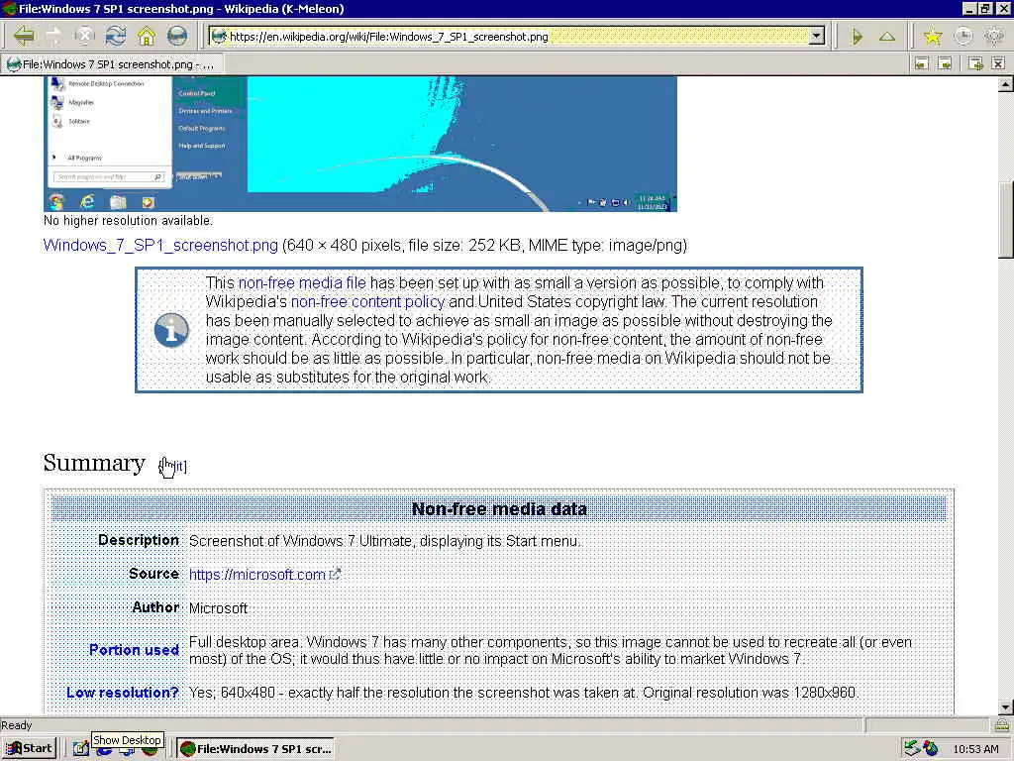Open a new tab with tab-bar button
This screenshot has height=761, width=1014.
pos(975,63)
